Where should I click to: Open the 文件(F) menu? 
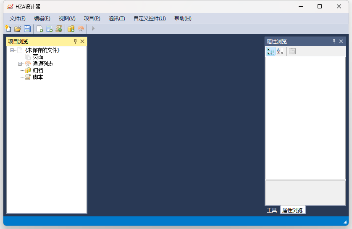[18, 19]
